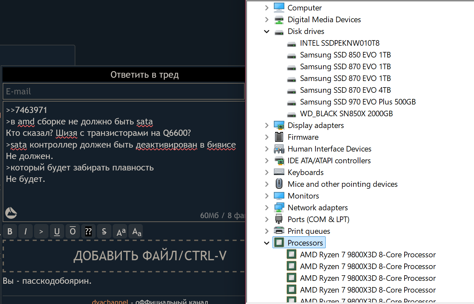Toggle italic formatting button I
This screenshot has height=304, width=474.
26,232
